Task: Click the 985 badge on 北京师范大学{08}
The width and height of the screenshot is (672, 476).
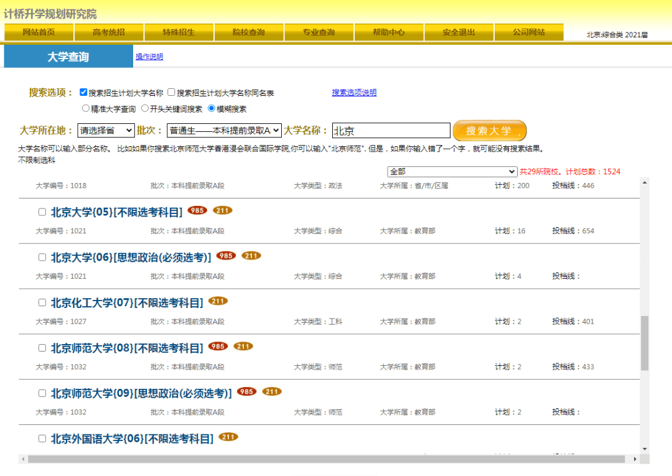Action: [218, 346]
